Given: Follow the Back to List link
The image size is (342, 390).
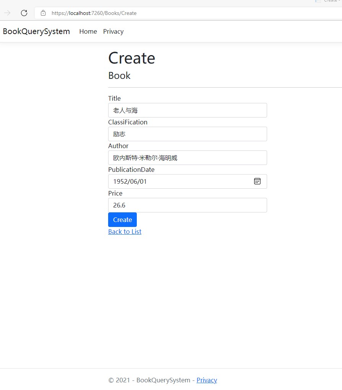Looking at the screenshot, I should pyautogui.click(x=125, y=232).
